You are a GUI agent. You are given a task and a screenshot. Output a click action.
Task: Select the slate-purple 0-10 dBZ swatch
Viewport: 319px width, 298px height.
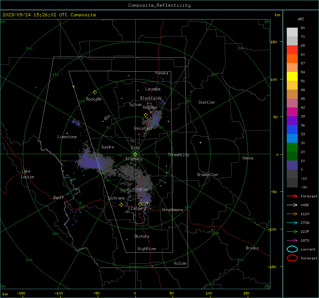tap(292, 165)
